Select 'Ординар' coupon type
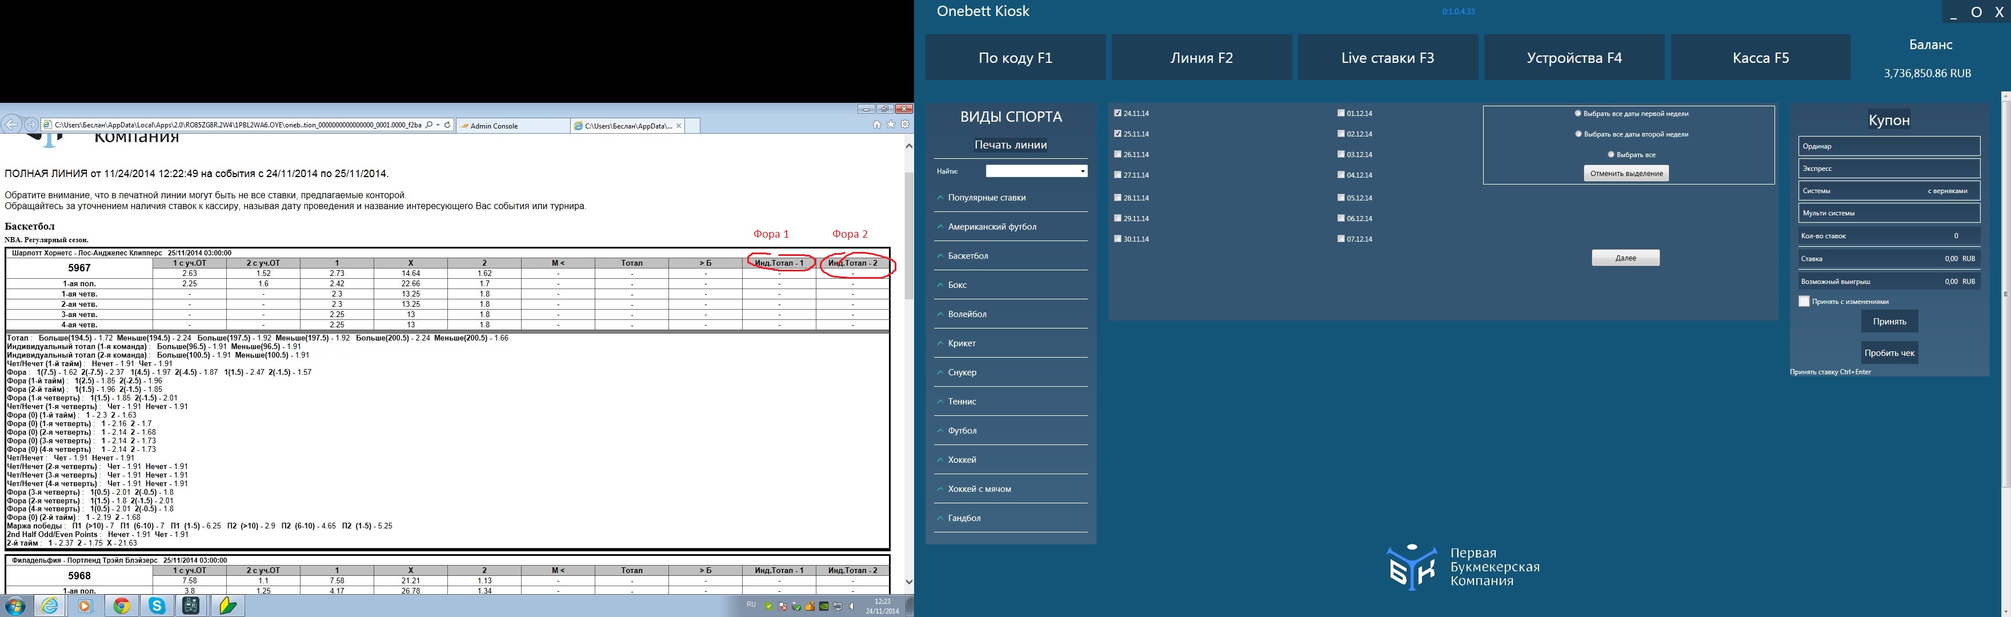 (x=1889, y=146)
